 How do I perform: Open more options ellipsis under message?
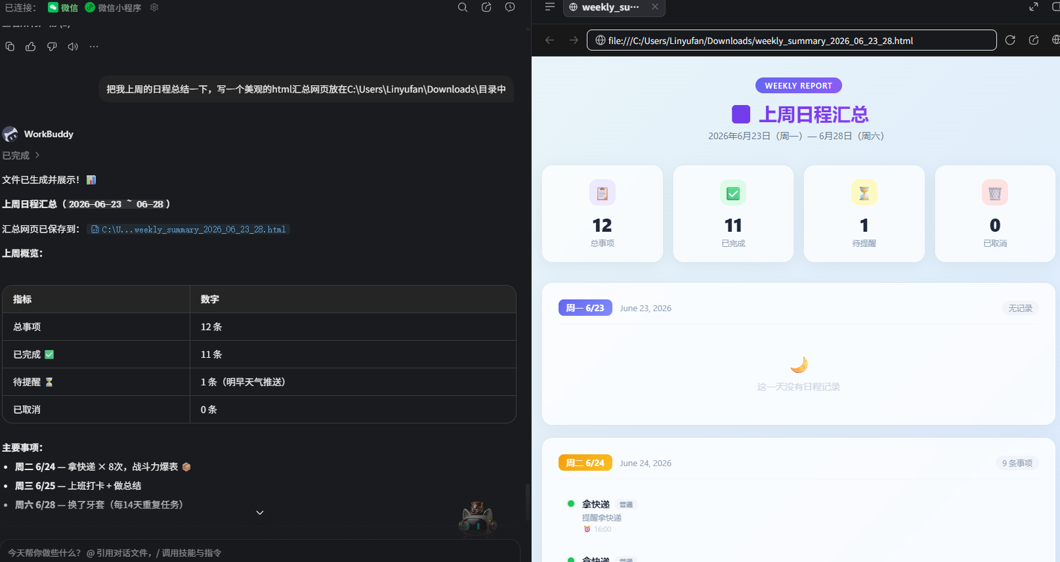94,47
